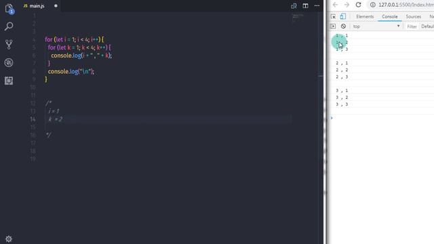Click the console.log("\n") code line
434x244 pixels.
pos(71,71)
